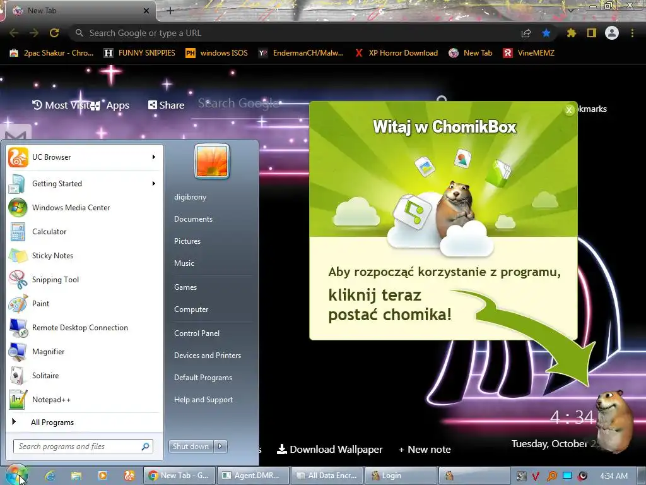
Task: Click the user account picture
Action: tap(212, 161)
